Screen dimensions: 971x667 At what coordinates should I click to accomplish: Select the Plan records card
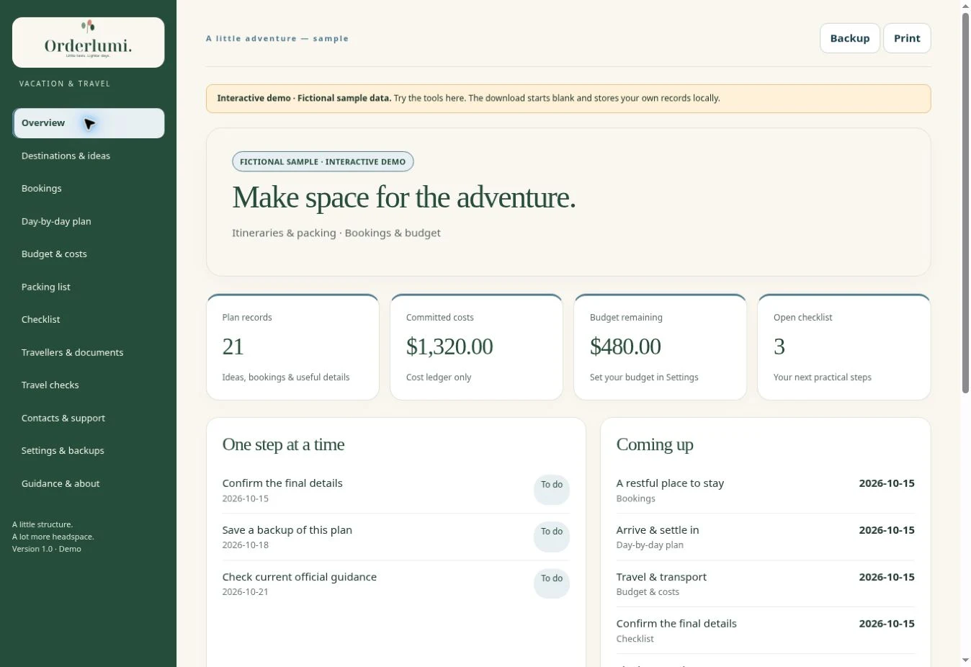pyautogui.click(x=292, y=346)
